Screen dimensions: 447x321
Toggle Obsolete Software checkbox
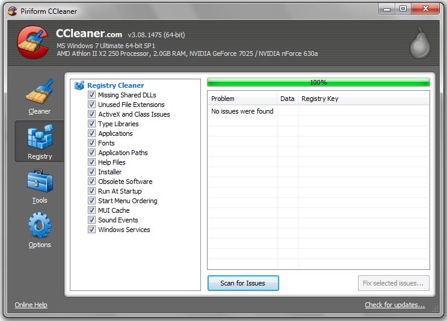click(x=91, y=182)
